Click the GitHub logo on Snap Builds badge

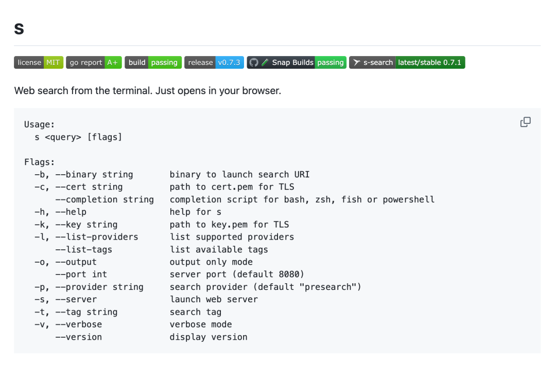(x=254, y=63)
